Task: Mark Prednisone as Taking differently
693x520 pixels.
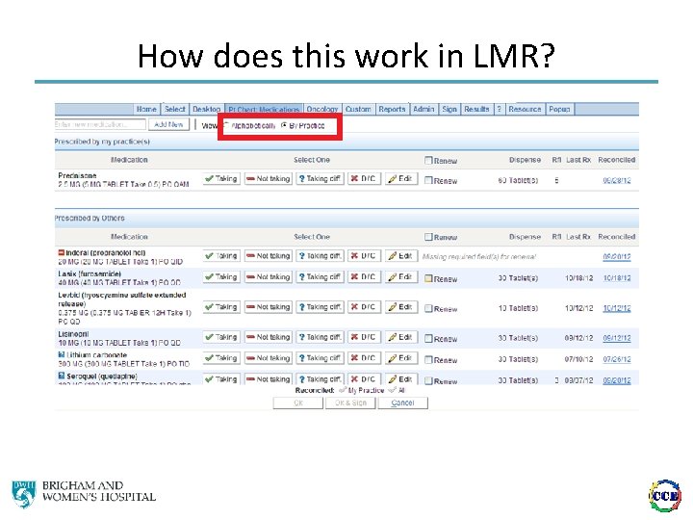Action: point(320,179)
